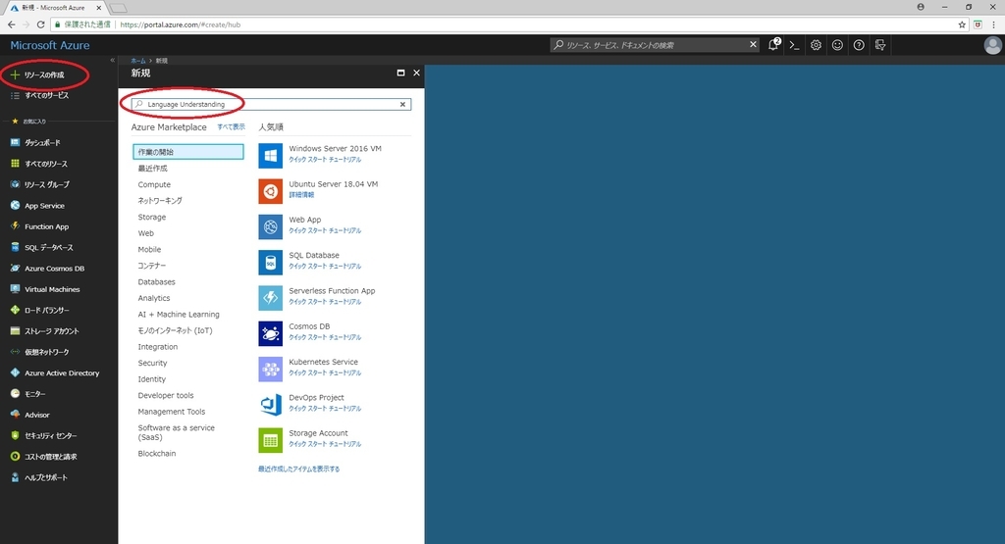Click the browser address bar
This screenshot has width=1005, height=544.
coord(500,25)
